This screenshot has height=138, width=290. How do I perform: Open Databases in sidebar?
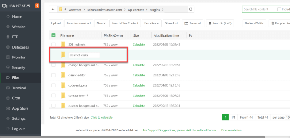point(20,47)
